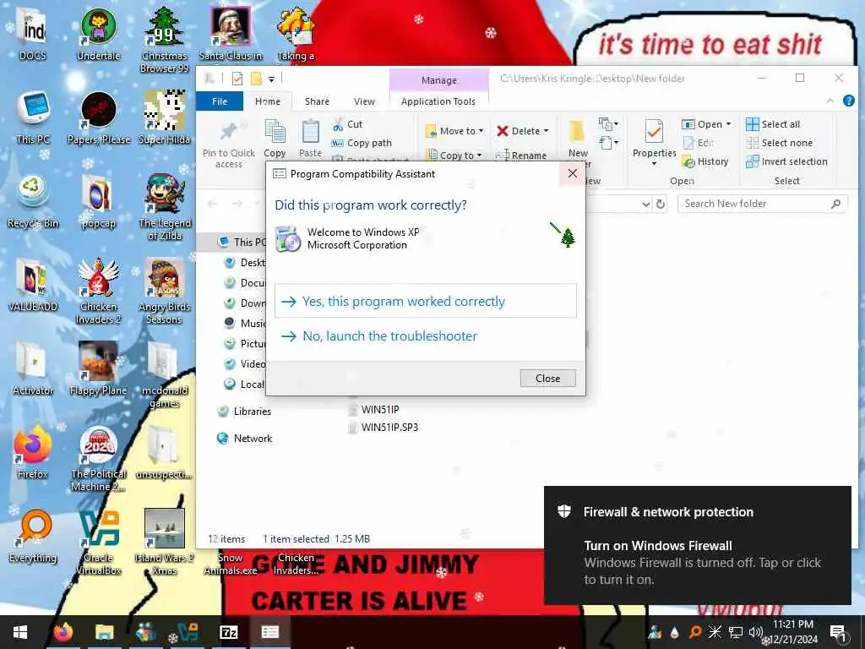Screen dimensions: 865x649
Task: Open the Undertale desktop shortcut
Action: 98,34
